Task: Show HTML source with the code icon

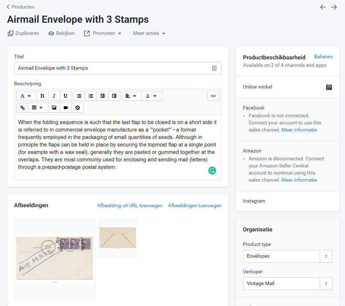Action: (213, 96)
